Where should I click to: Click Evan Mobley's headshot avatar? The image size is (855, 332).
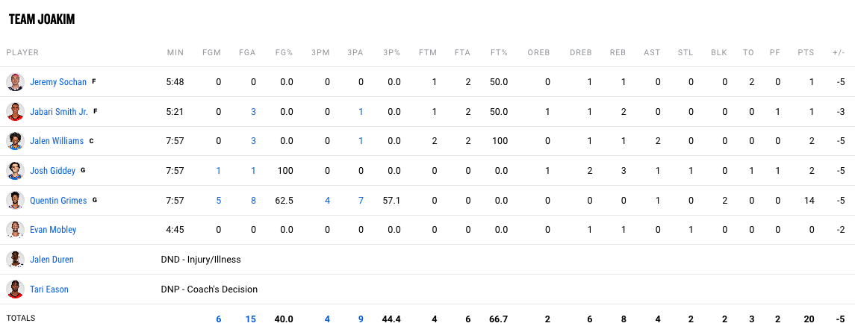15,230
